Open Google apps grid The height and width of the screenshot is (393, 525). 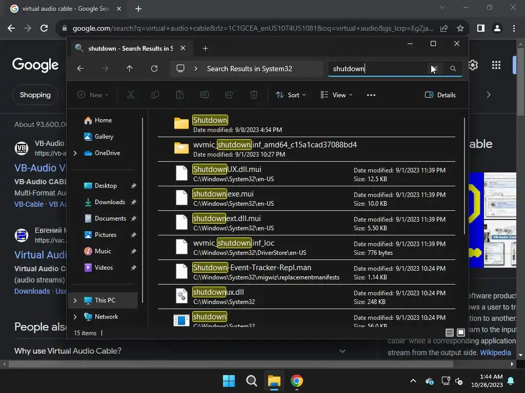tap(496, 65)
